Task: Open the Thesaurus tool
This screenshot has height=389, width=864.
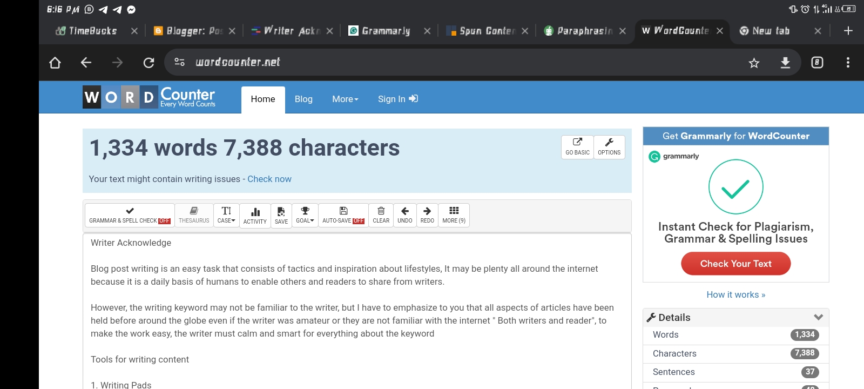Action: pyautogui.click(x=194, y=215)
